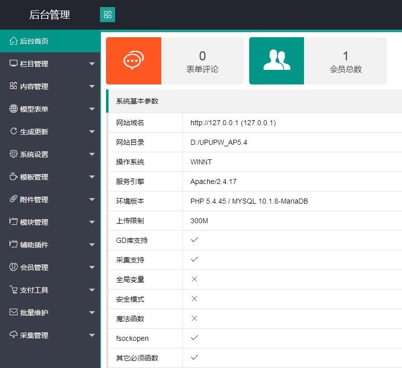
Task: Click the gear icon beside 系统设置
Action: pos(14,154)
